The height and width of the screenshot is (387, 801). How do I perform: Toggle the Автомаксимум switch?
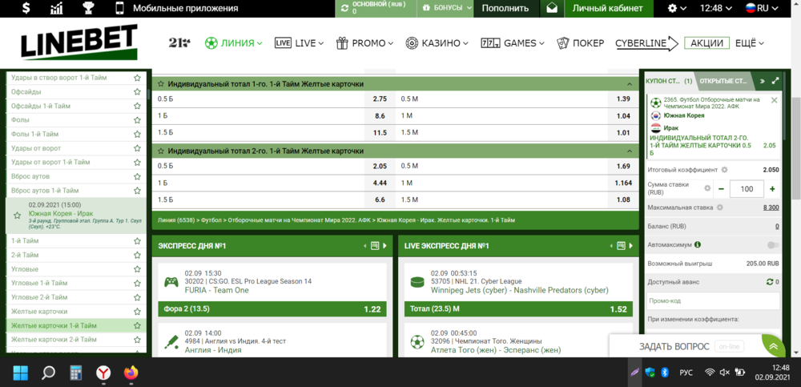(x=773, y=245)
